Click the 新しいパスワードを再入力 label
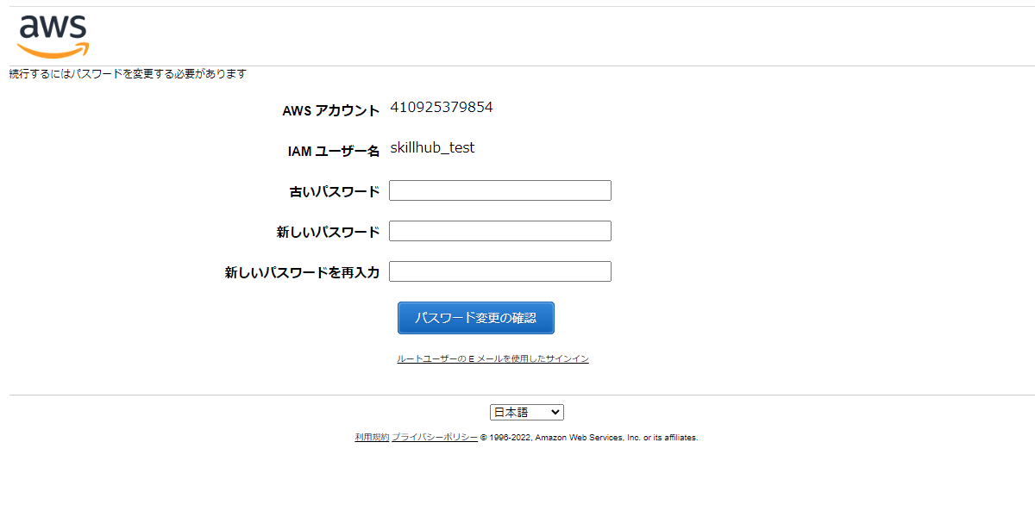 tap(303, 273)
